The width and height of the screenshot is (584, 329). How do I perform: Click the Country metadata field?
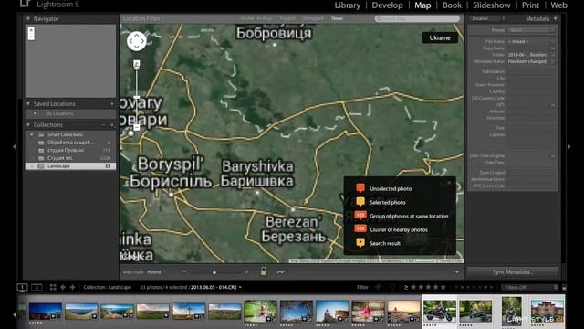531,91
